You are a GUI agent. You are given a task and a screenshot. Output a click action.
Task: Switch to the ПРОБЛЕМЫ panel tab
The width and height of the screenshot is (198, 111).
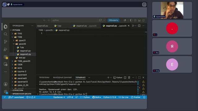[44, 77]
